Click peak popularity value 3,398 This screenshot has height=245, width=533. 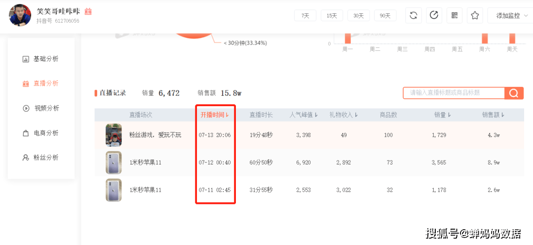[x=304, y=135]
